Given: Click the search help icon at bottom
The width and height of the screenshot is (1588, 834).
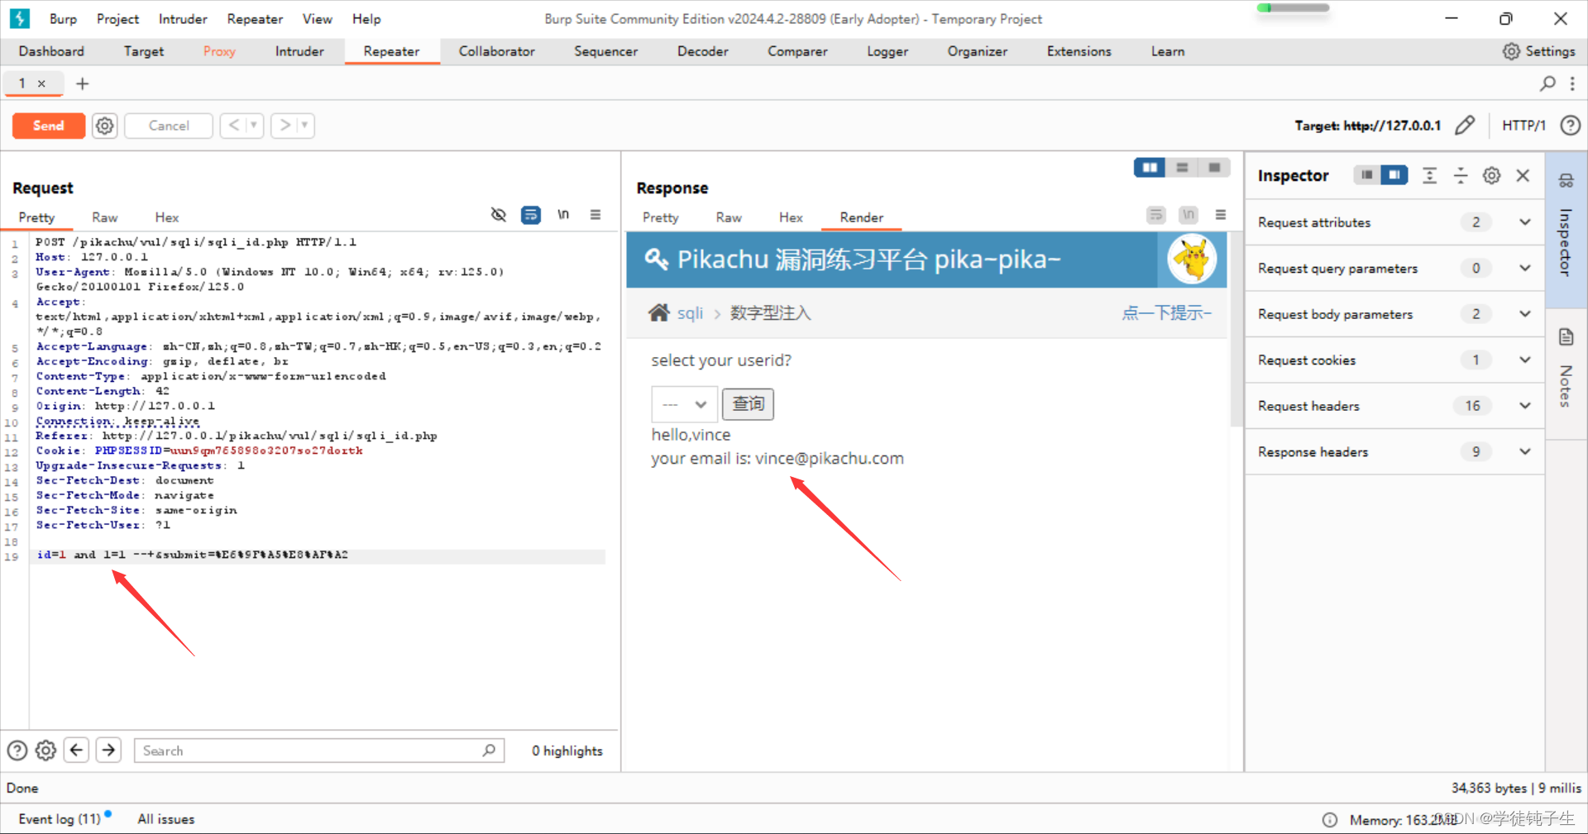Looking at the screenshot, I should click(x=17, y=751).
